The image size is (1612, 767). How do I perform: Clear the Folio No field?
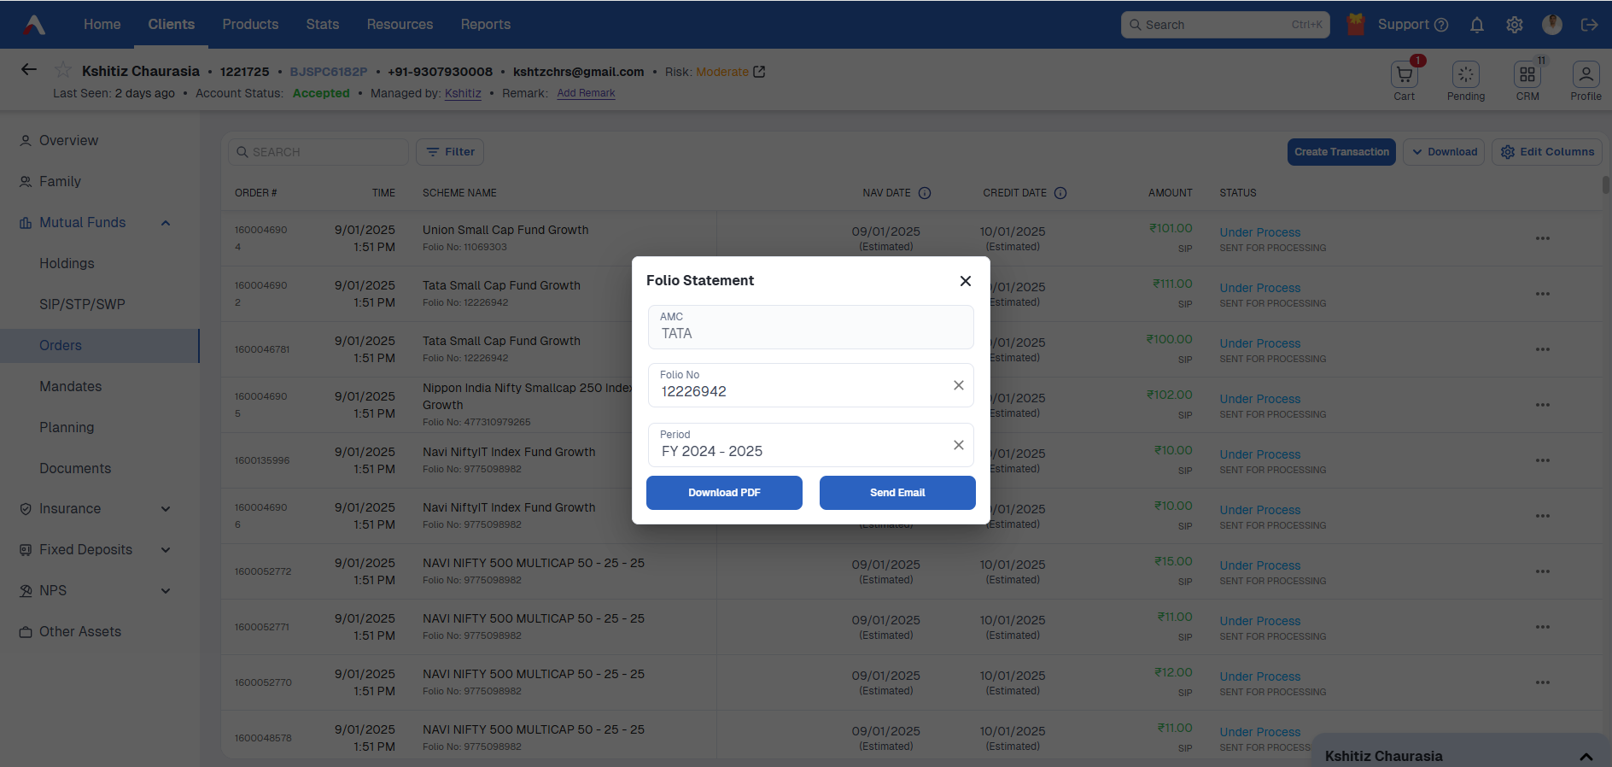coord(959,385)
